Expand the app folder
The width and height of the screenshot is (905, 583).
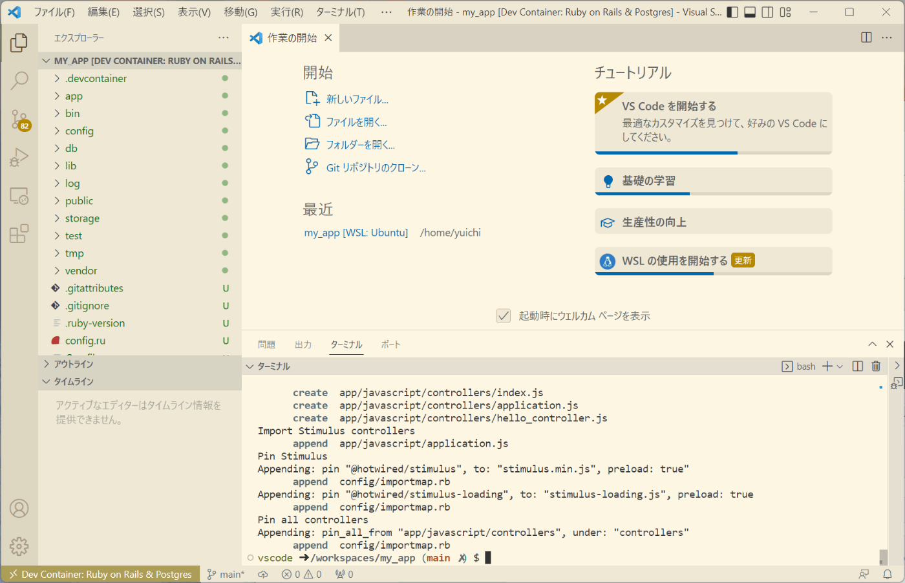coord(140,96)
